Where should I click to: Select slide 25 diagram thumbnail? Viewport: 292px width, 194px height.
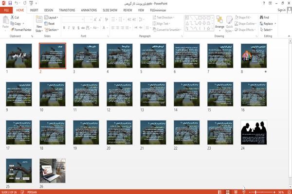19,171
